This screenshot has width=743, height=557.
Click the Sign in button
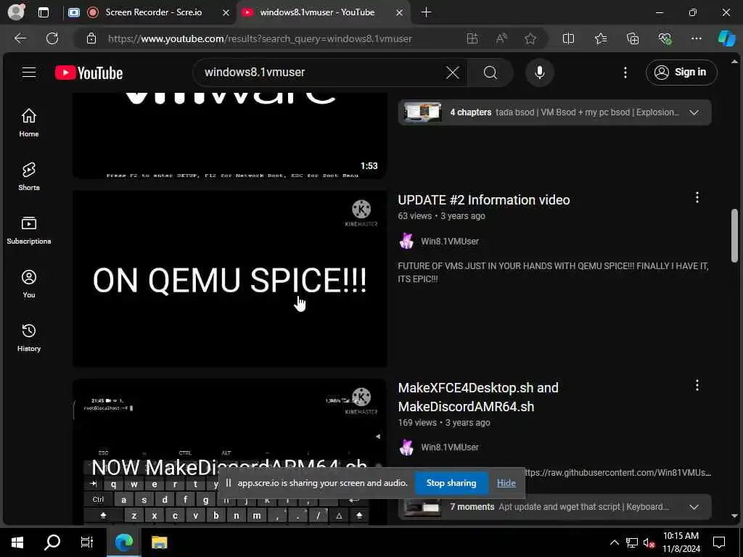681,73
